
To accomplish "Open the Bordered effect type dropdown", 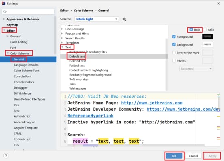I will tap(196, 69).
